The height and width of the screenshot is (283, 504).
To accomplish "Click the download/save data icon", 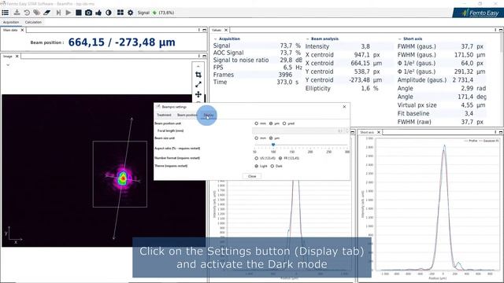I will (x=17, y=13).
